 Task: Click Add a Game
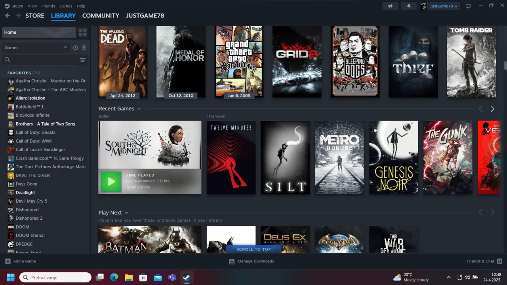pos(20,261)
